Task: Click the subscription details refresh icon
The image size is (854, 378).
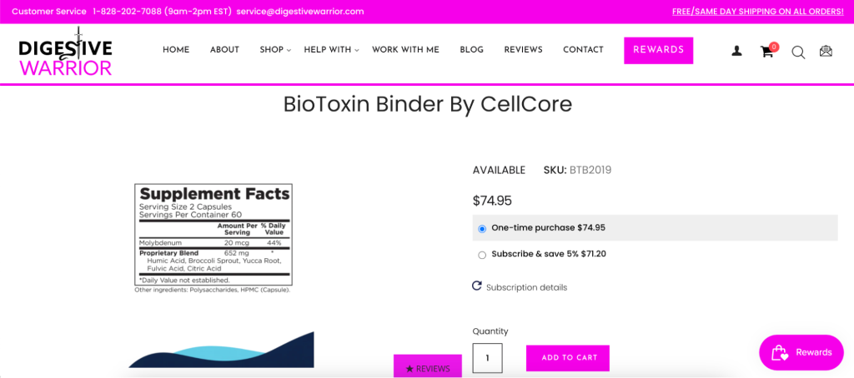Action: click(x=476, y=286)
